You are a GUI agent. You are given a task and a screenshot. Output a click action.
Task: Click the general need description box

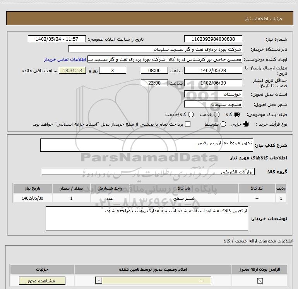(x=147, y=145)
